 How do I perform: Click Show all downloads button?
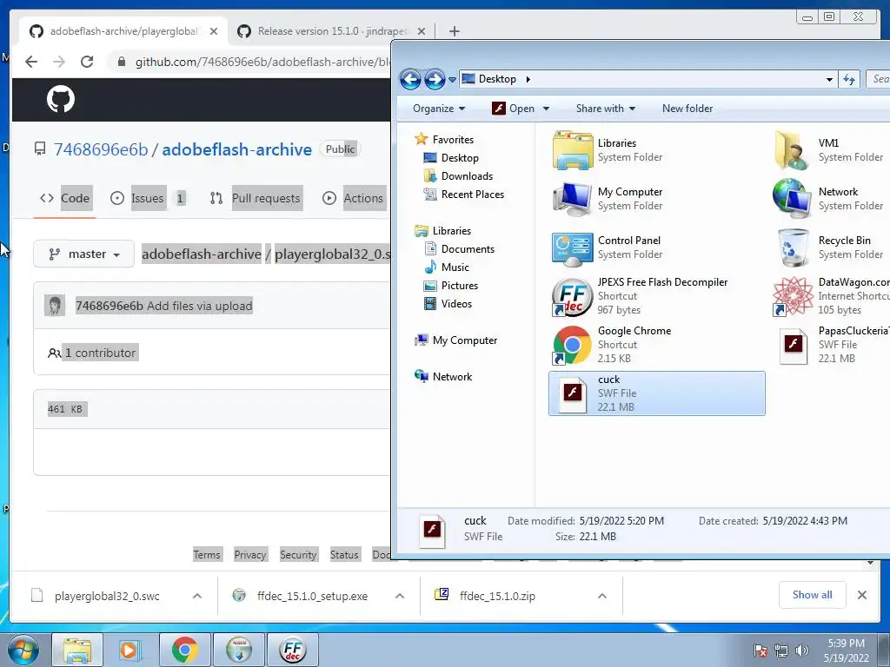(x=813, y=595)
